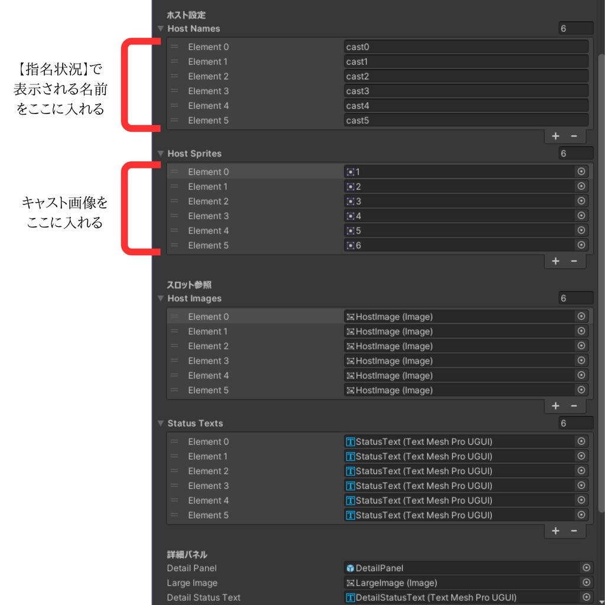The width and height of the screenshot is (605, 605).
Task: Open object picker for Host Sprites Element 5
Action: tap(581, 245)
